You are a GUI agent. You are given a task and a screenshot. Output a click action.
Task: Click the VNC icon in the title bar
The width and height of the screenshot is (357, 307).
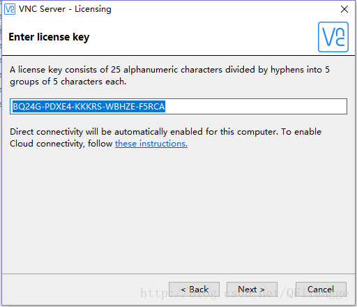tap(10, 9)
